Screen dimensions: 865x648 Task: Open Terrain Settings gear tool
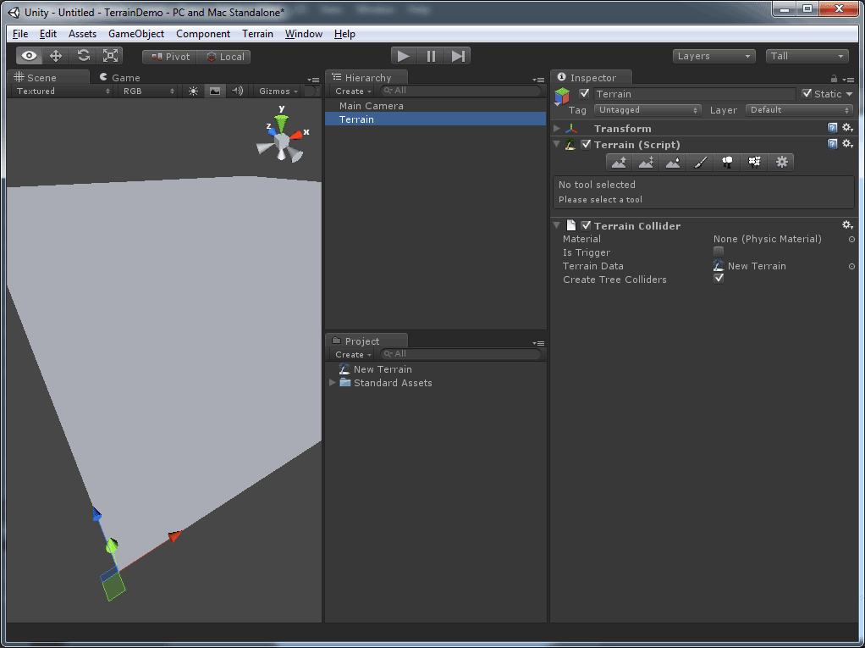[782, 162]
